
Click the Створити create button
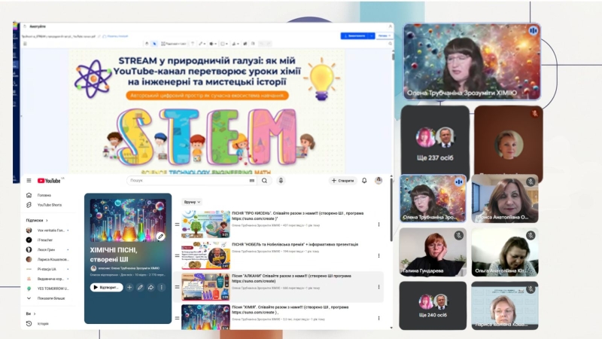(343, 181)
